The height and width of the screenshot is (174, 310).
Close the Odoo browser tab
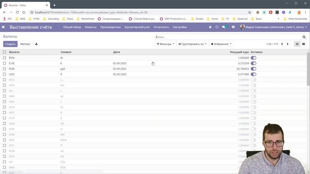[47, 5]
